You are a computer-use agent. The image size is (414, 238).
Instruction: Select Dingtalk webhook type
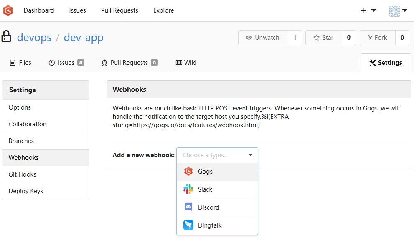point(217,225)
